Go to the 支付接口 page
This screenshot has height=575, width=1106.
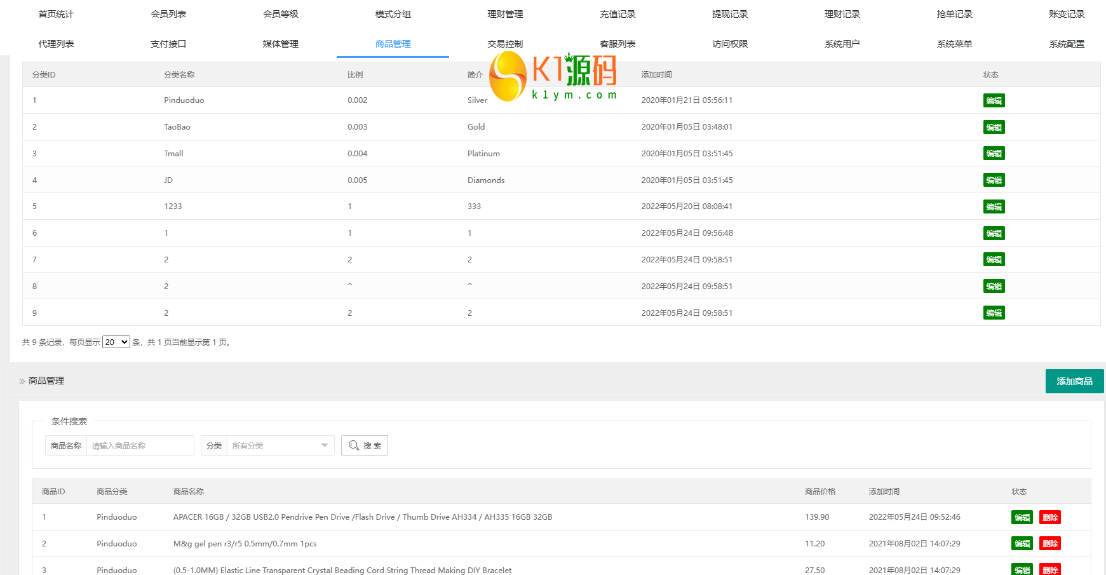(x=168, y=44)
